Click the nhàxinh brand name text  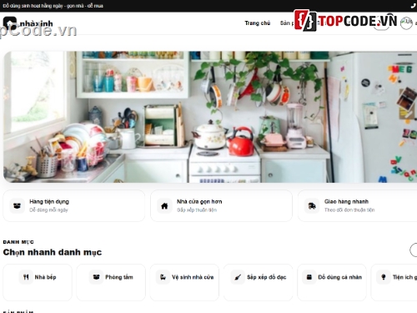[x=36, y=24]
